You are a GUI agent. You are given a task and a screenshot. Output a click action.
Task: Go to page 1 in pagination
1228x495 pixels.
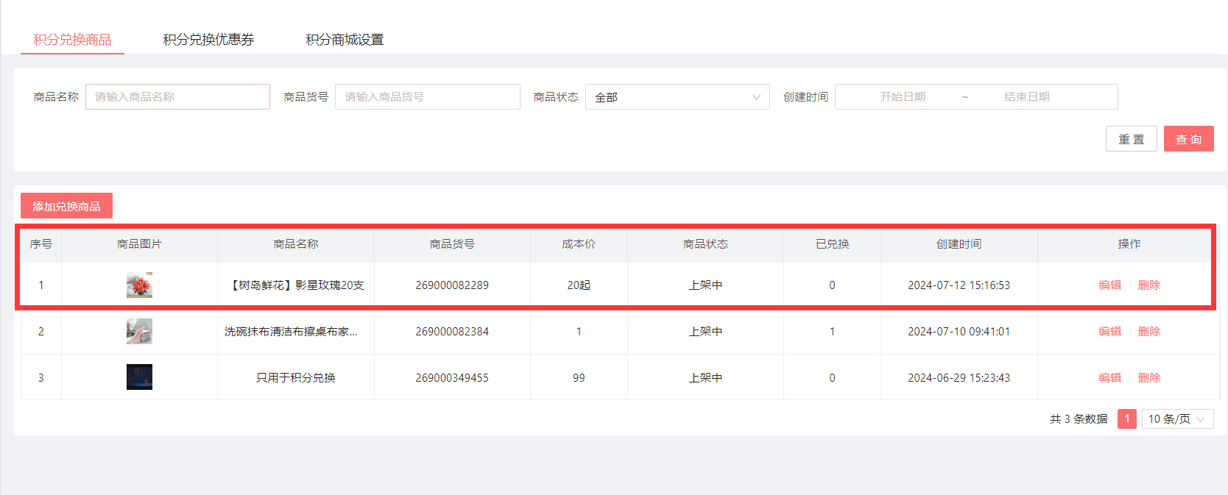(x=1126, y=419)
